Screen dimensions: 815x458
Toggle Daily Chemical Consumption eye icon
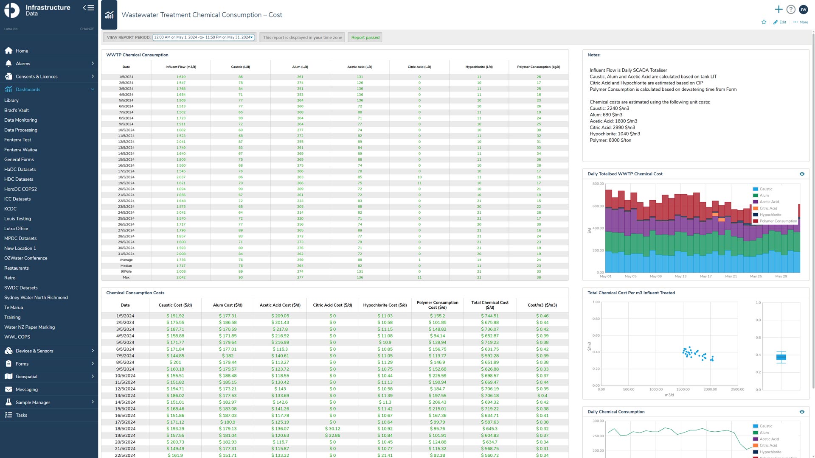[x=802, y=412]
